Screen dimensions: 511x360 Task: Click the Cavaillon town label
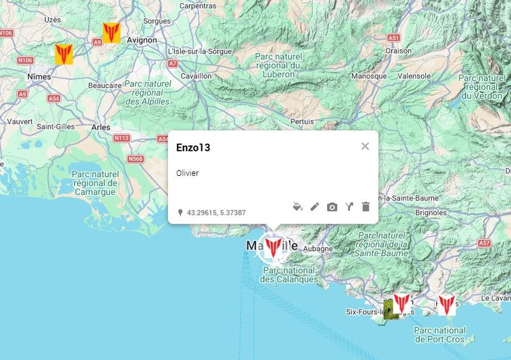click(x=196, y=76)
